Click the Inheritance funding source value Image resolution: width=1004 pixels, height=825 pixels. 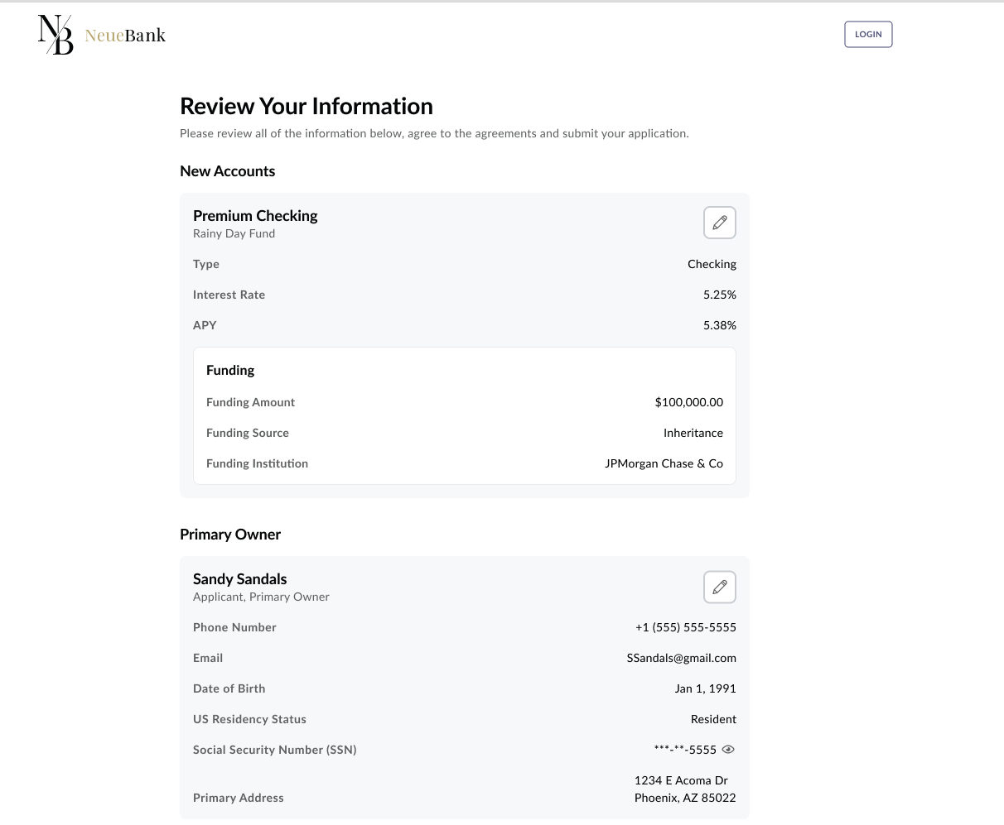click(x=693, y=433)
